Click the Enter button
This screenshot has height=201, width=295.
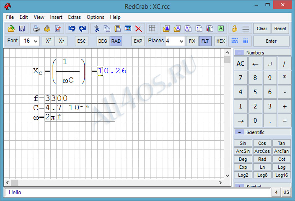coord(271,41)
